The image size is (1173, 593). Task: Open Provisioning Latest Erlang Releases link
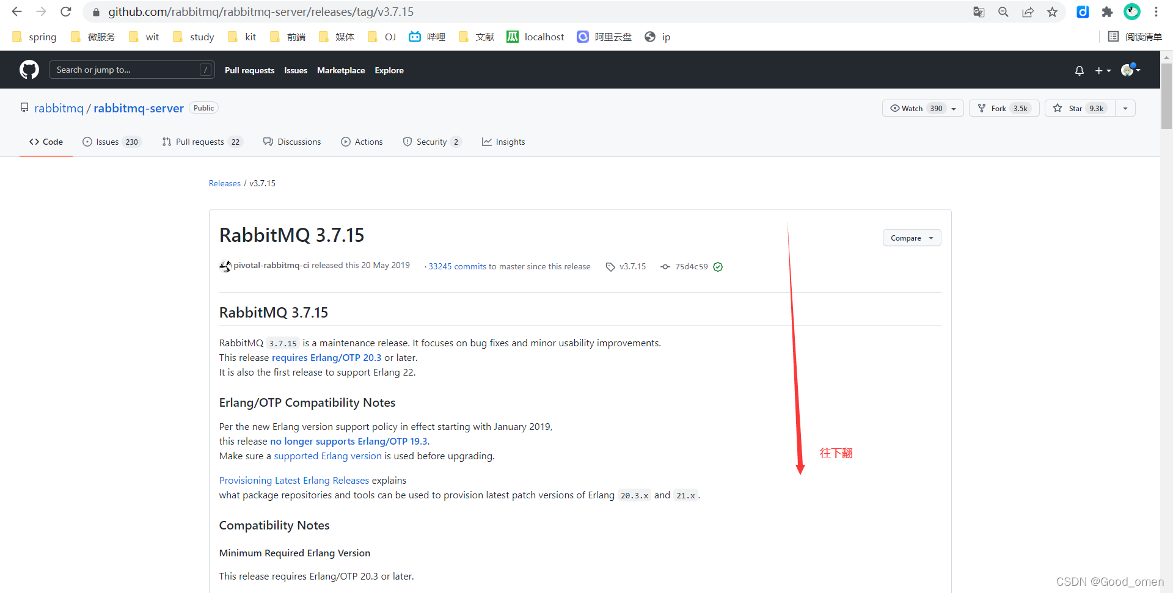click(x=294, y=481)
